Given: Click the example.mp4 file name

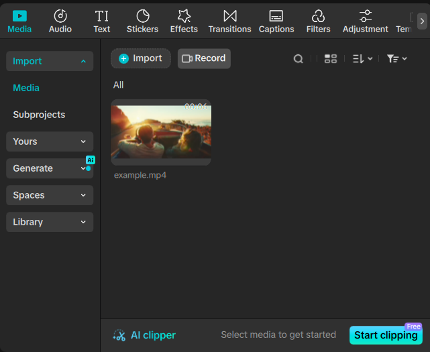Looking at the screenshot, I should [x=140, y=175].
